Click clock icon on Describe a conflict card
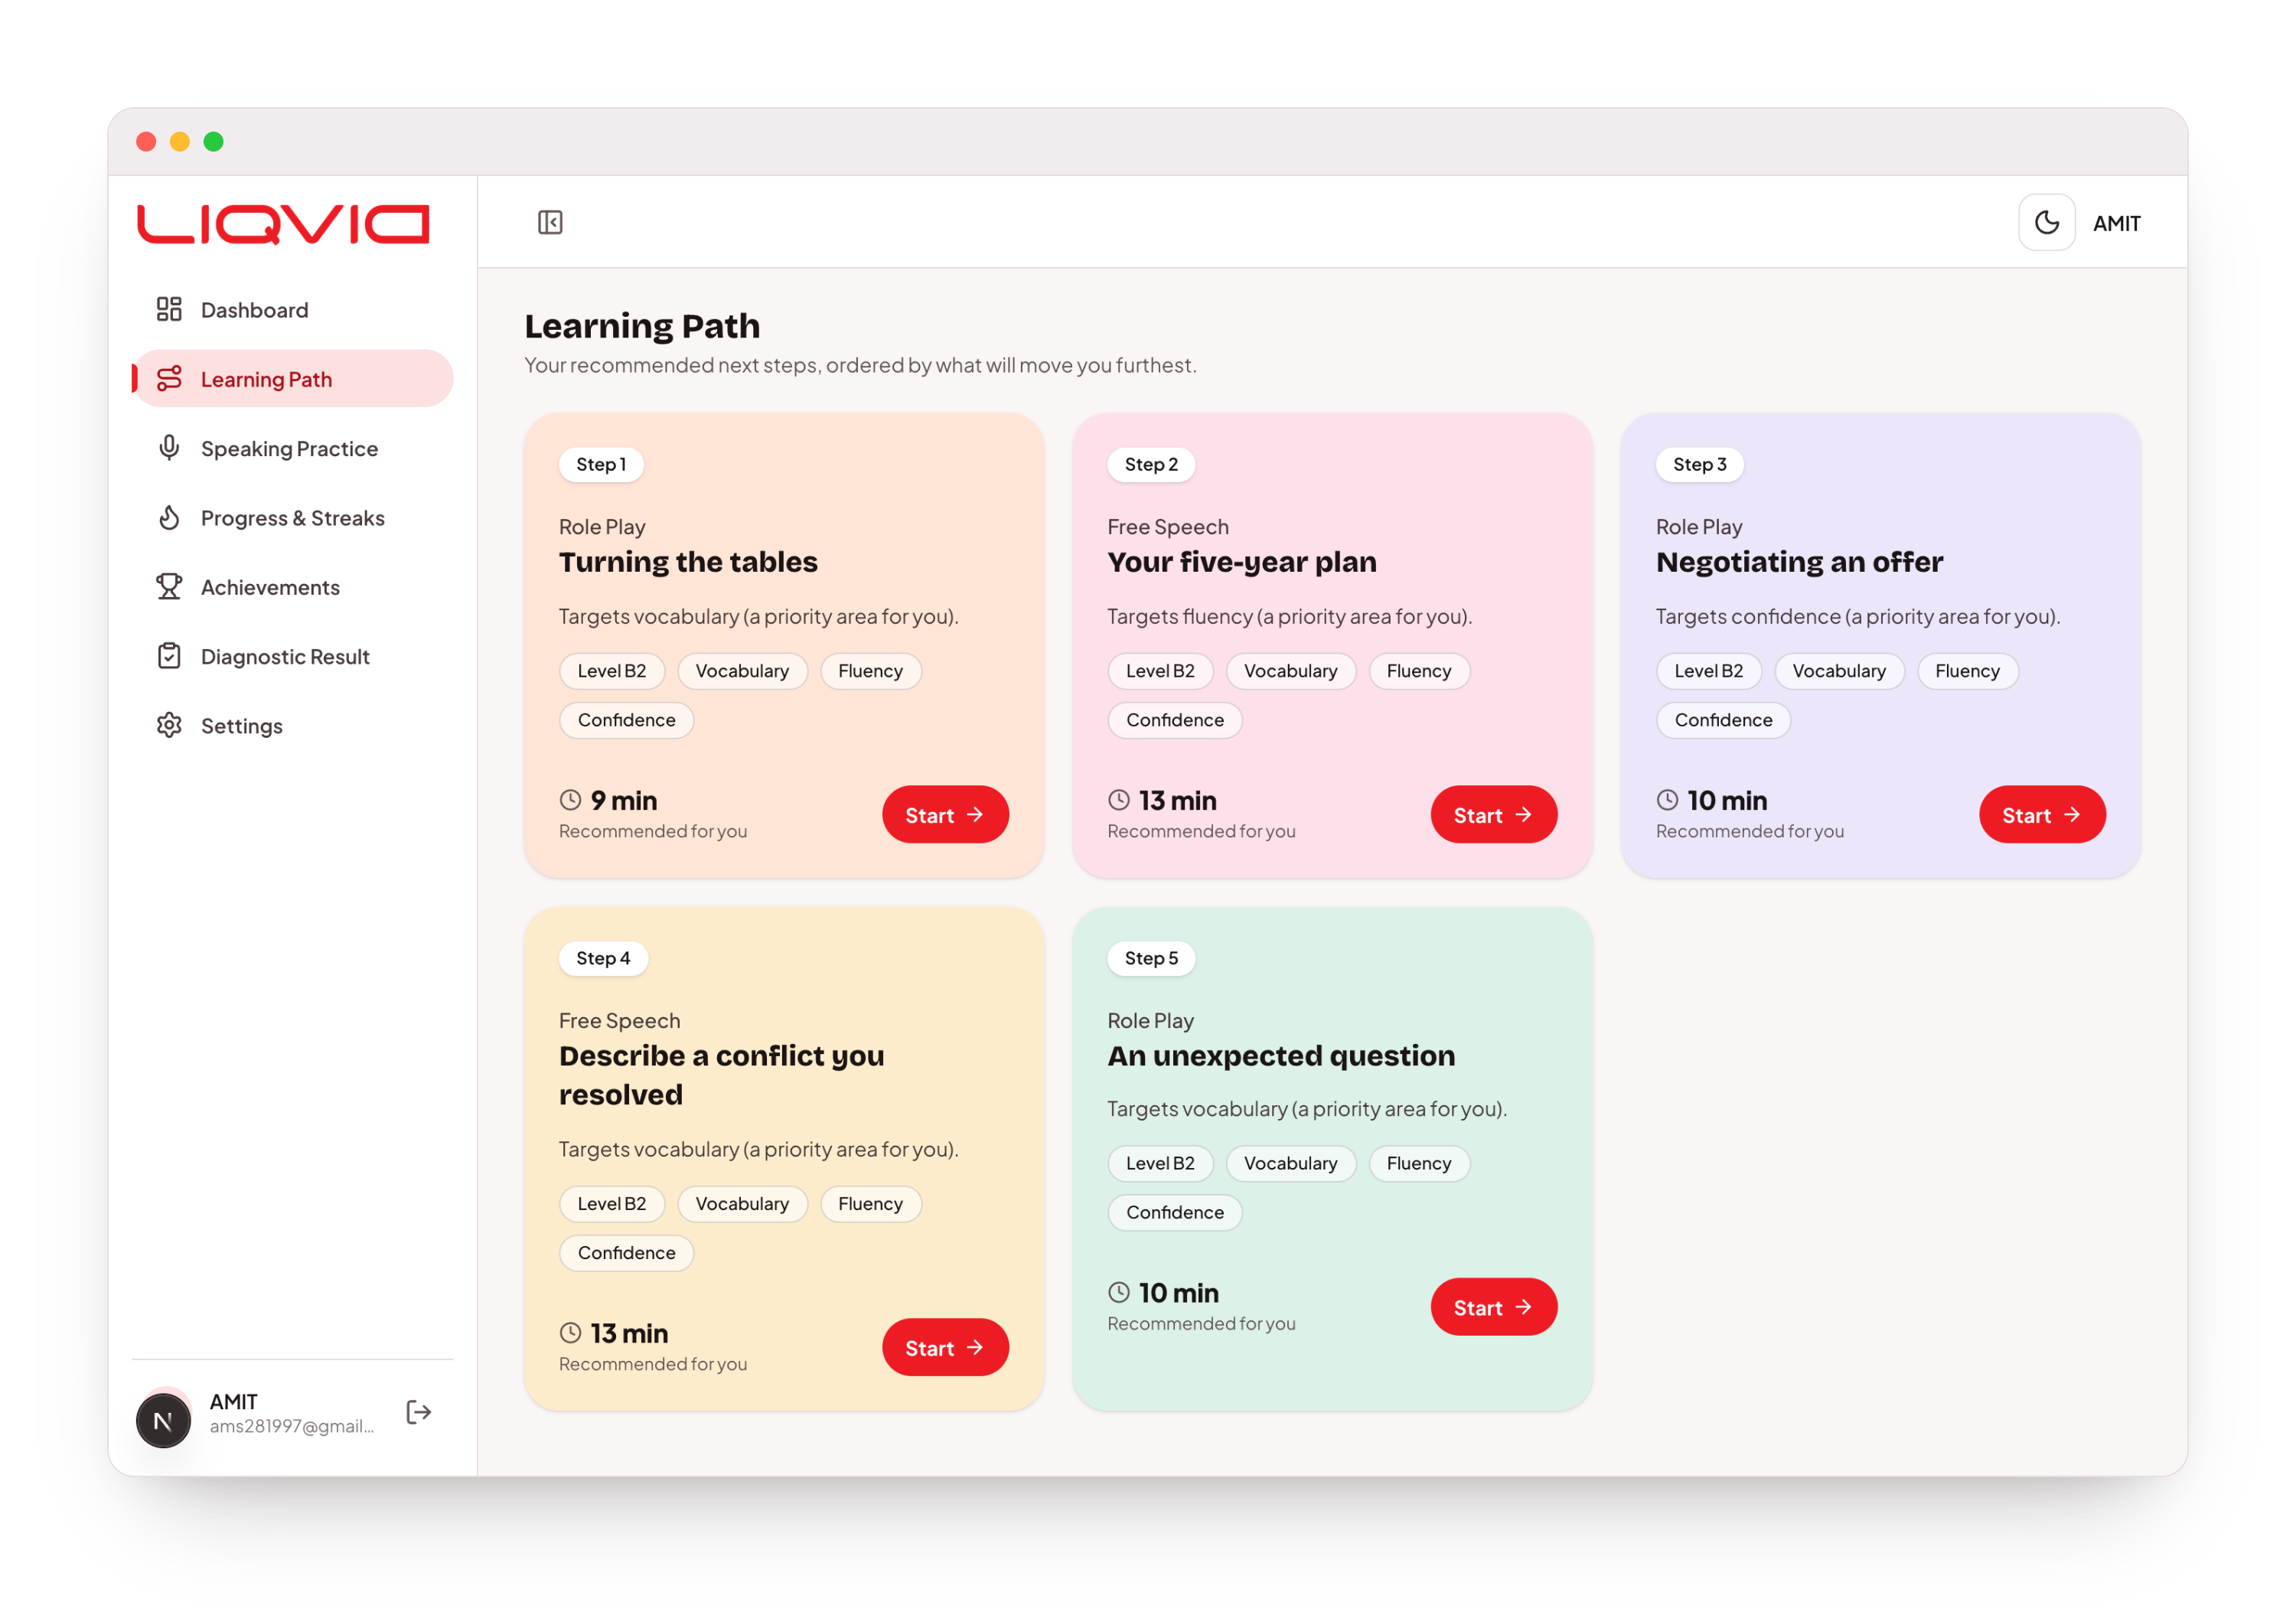Screen dimensions: 2296x1615 click(570, 1333)
